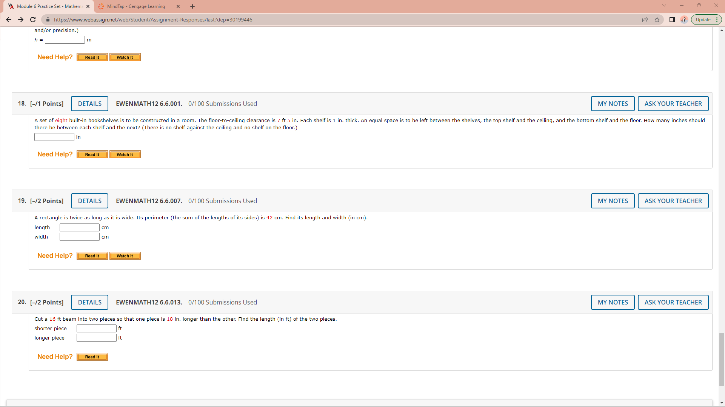Screen dimensions: 725x407
Task: Select Module 6 Practice Set tab
Action: 49,6
